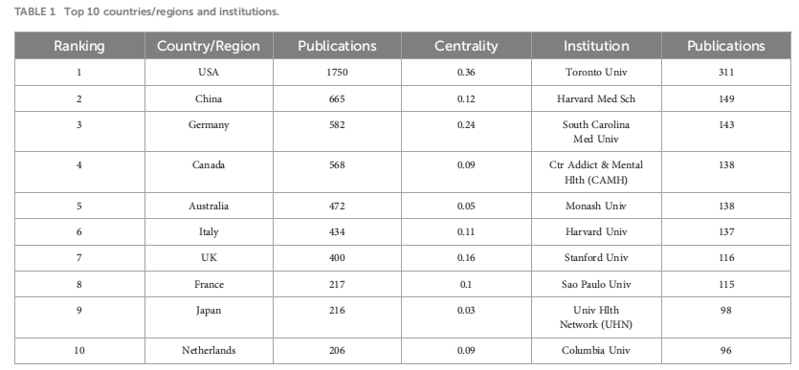
Task: Click the Columbia Univ cell
Action: [596, 351]
